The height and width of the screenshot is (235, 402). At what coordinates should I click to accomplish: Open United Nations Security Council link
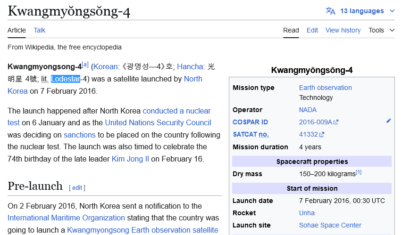[x=158, y=122]
